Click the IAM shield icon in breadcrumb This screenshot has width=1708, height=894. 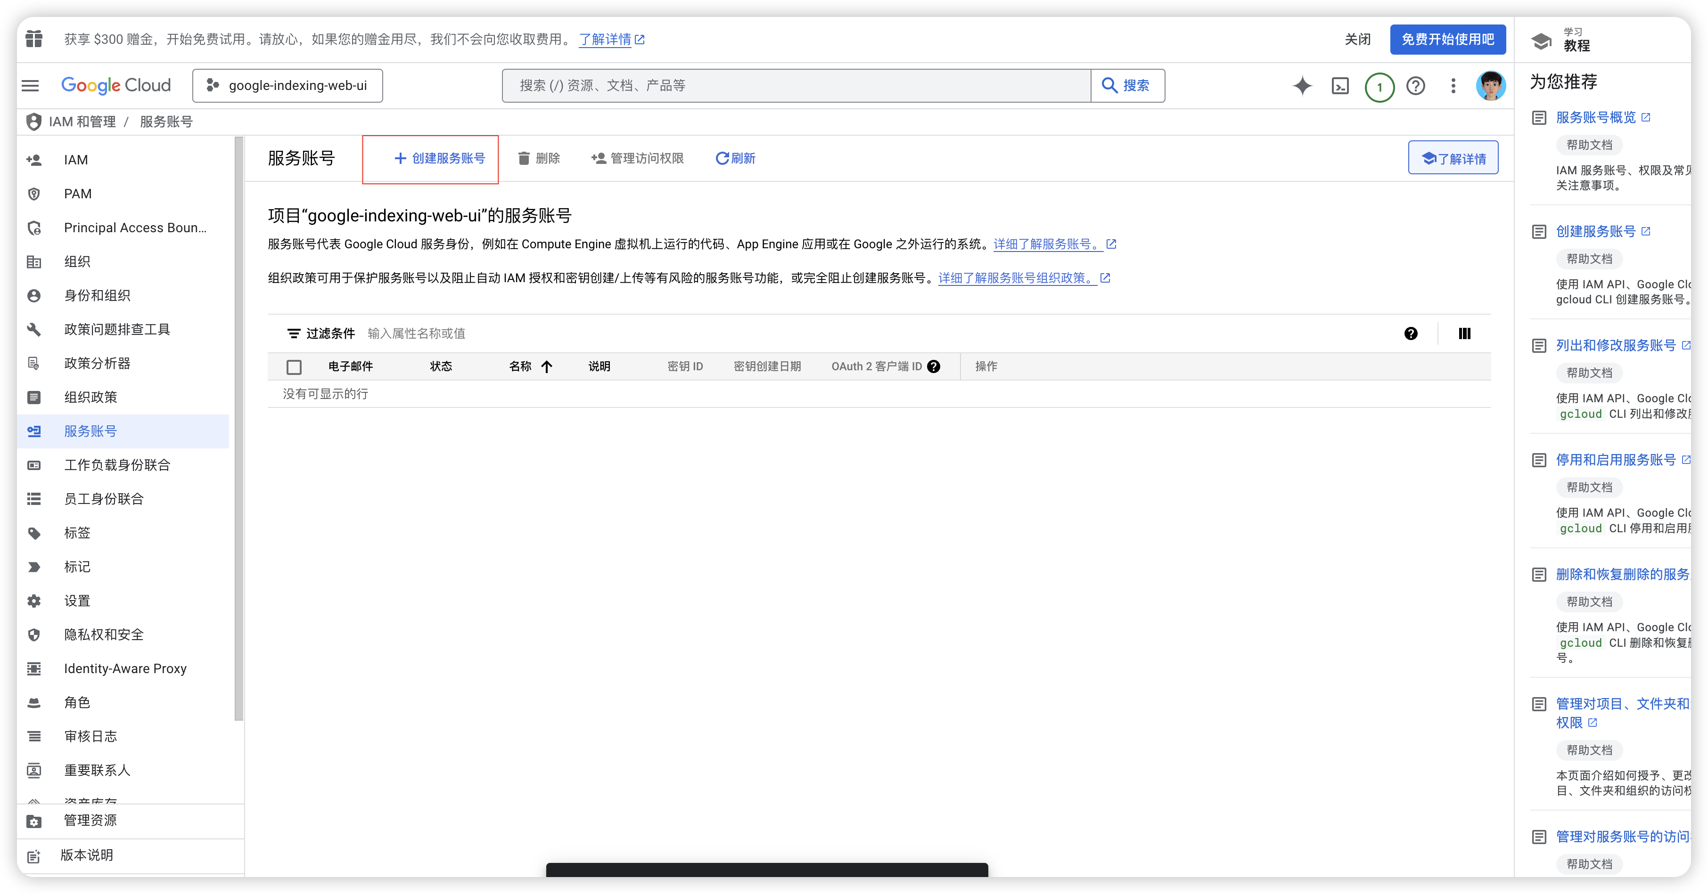click(x=33, y=122)
